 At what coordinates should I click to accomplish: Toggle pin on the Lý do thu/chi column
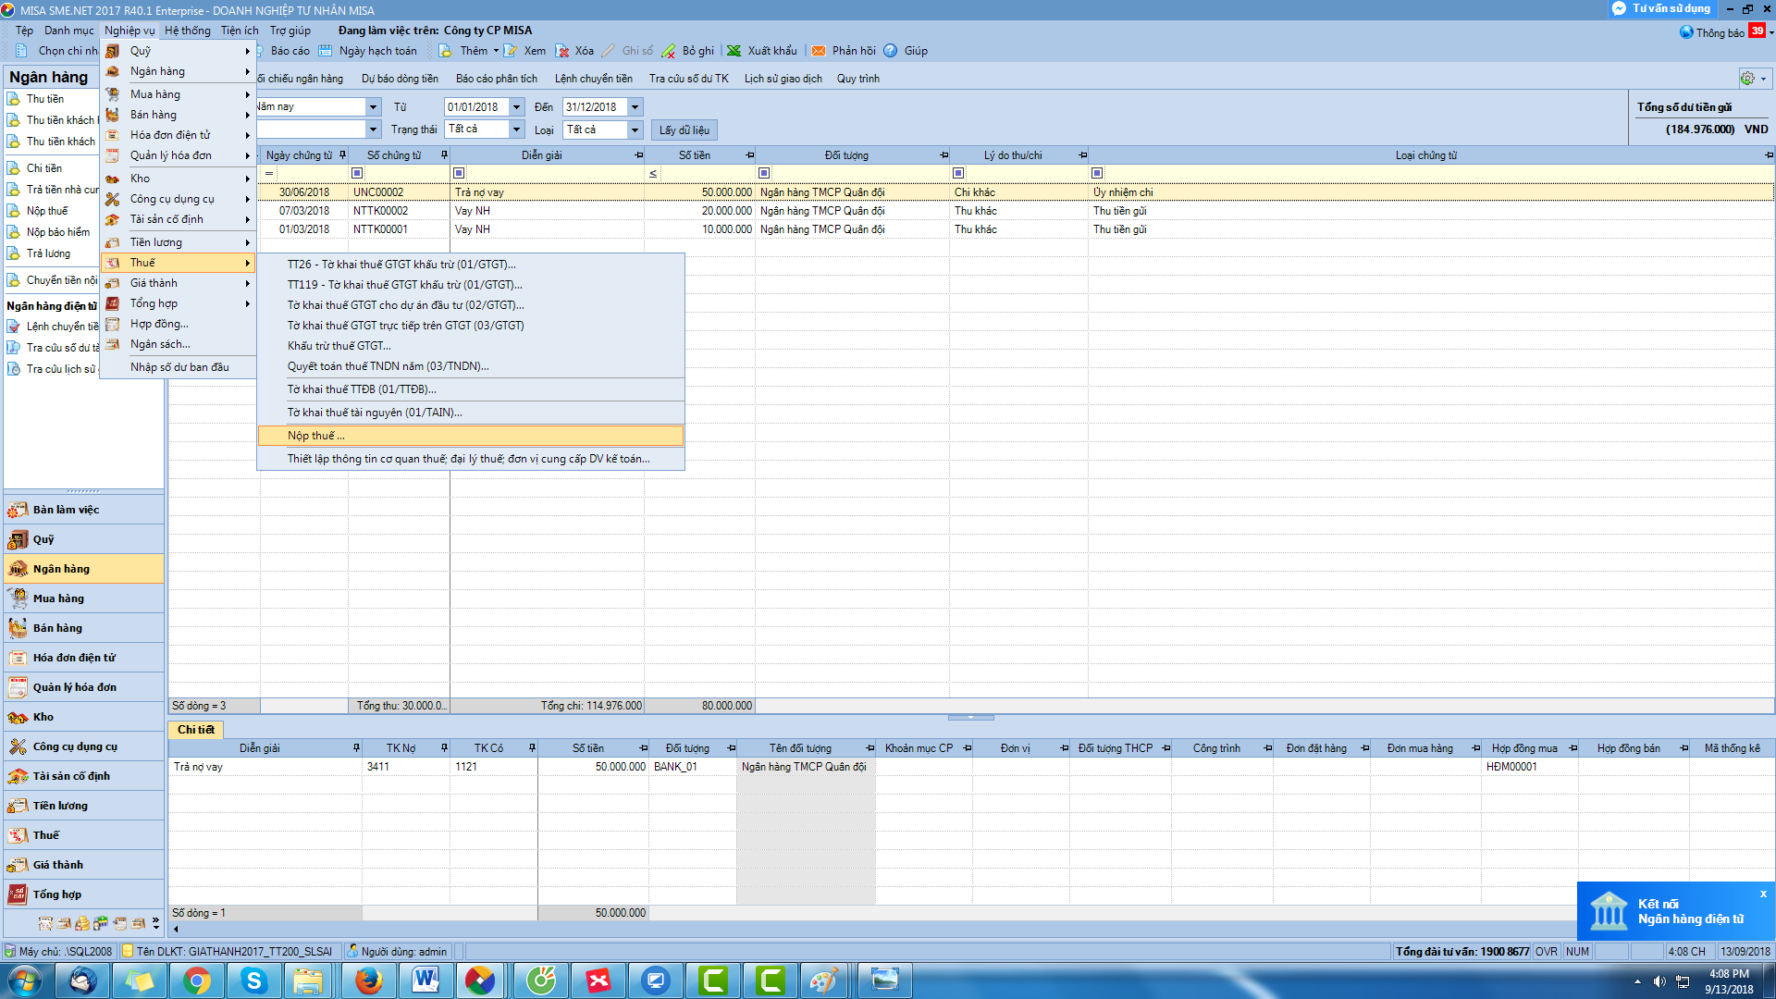coord(1082,155)
